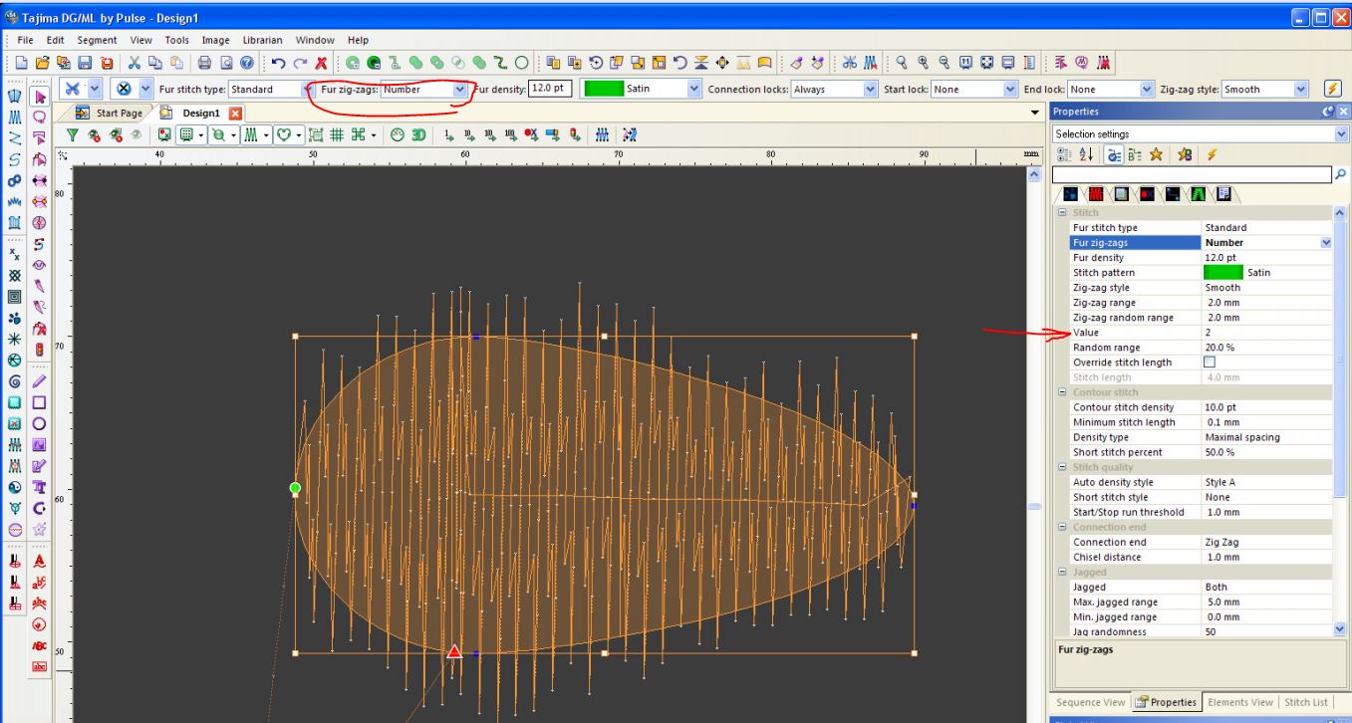Collapse the Stitch quality section
Screen dimensions: 1352x723
[1062, 467]
